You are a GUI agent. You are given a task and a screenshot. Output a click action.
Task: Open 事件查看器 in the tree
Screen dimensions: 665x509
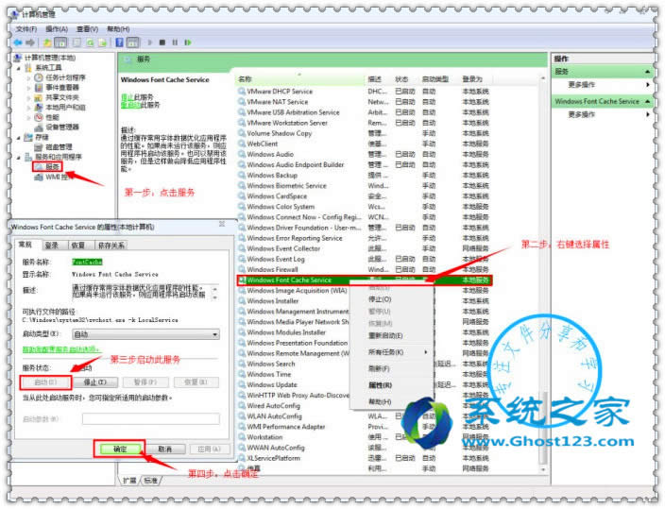point(62,87)
